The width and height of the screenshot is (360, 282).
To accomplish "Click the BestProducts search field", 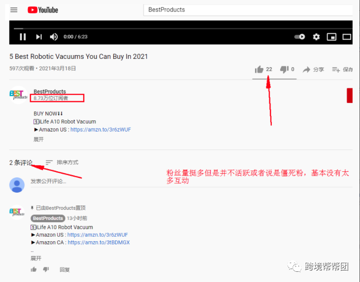I will pyautogui.click(x=248, y=10).
